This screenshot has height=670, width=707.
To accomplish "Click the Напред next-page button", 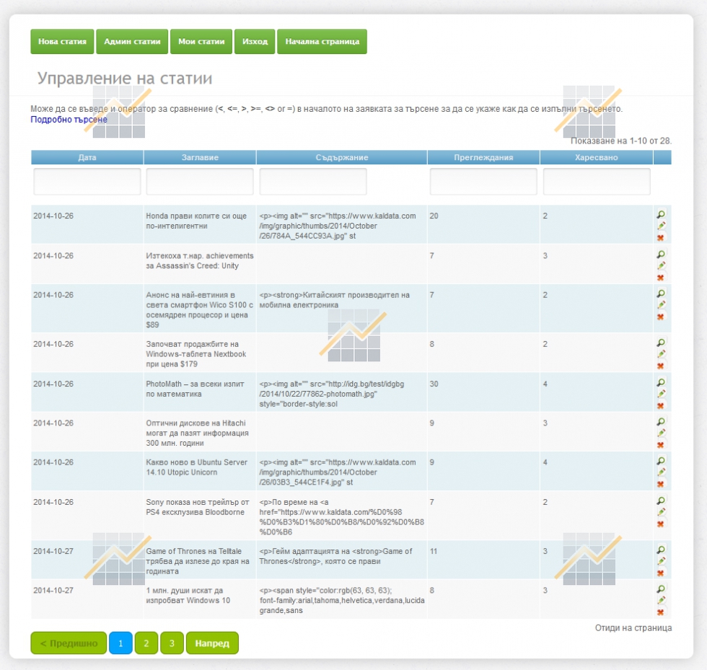I will tap(212, 643).
